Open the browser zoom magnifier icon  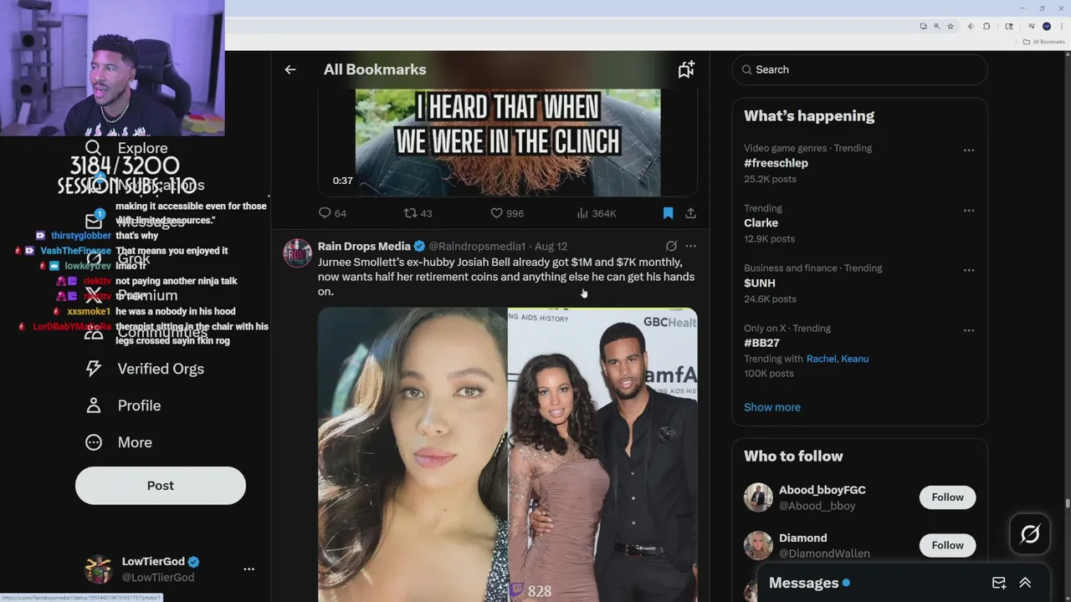936,27
